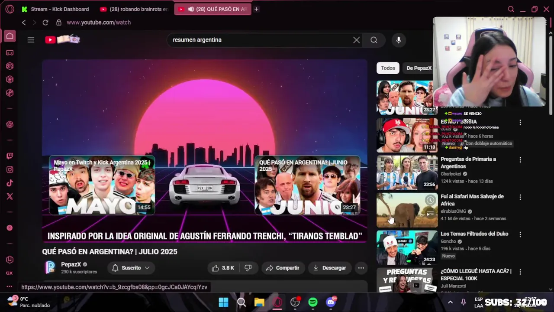
Task: Dislike the video
Action: pos(248,268)
